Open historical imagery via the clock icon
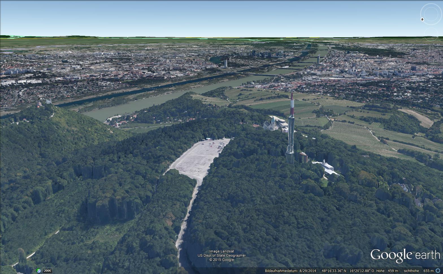 pos(39,271)
